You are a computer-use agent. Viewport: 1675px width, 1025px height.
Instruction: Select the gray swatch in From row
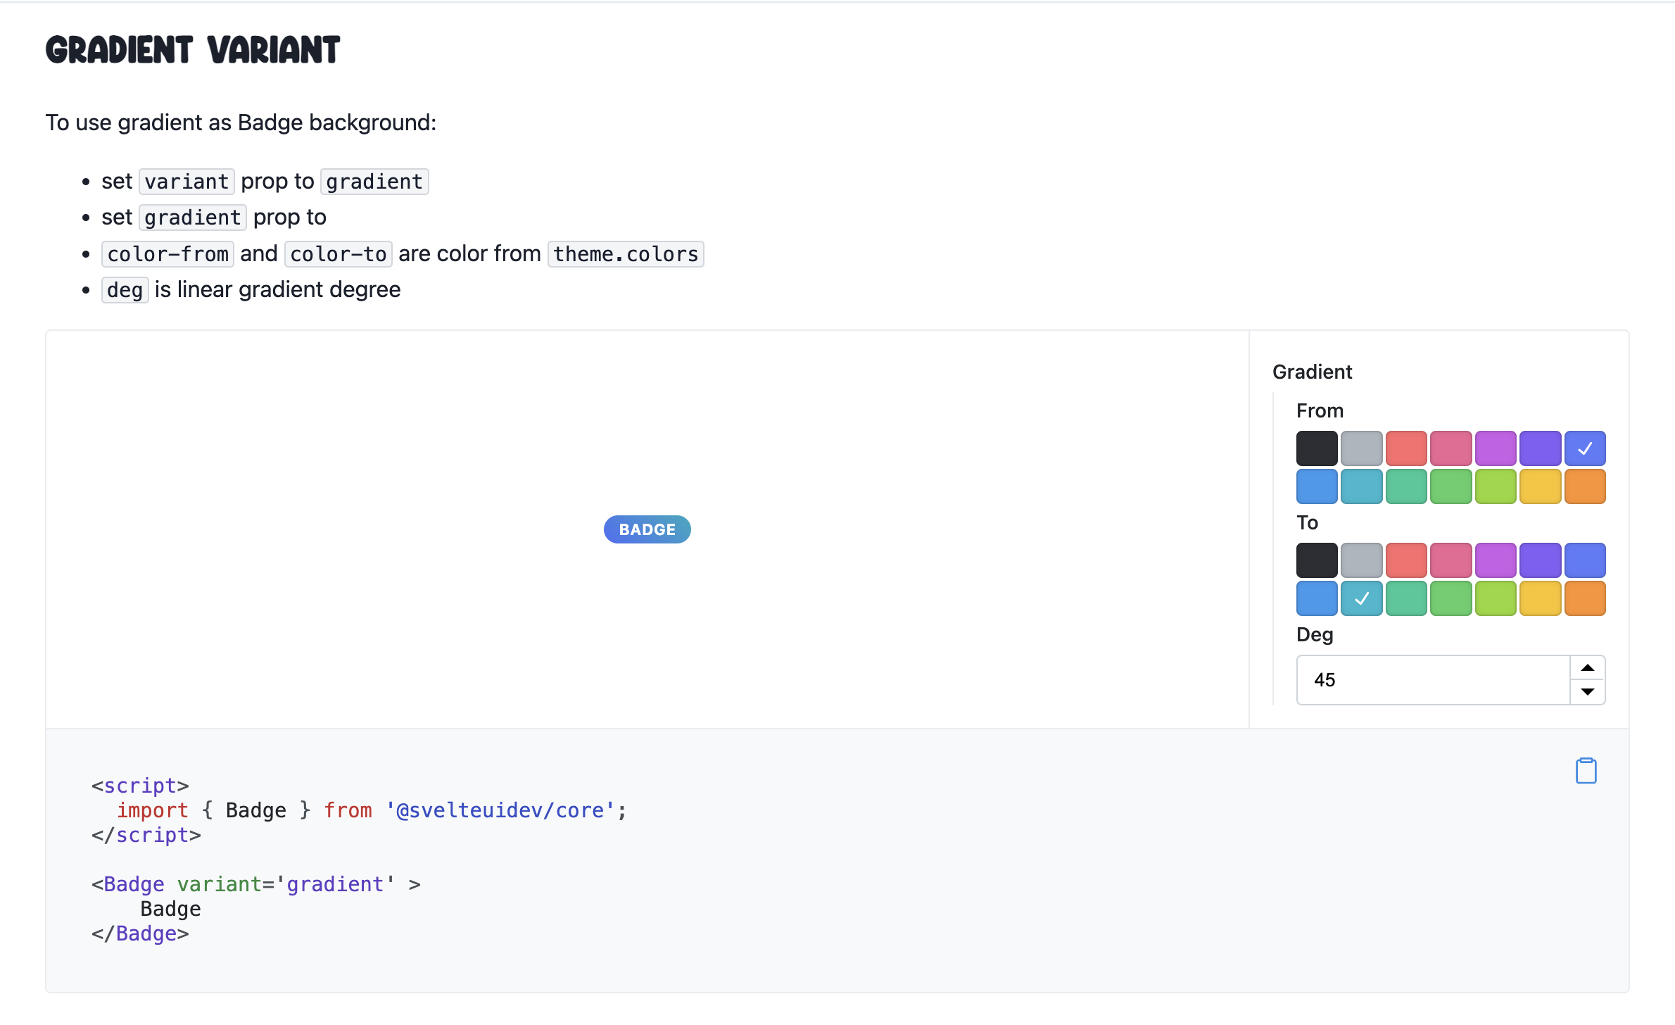pyautogui.click(x=1361, y=448)
